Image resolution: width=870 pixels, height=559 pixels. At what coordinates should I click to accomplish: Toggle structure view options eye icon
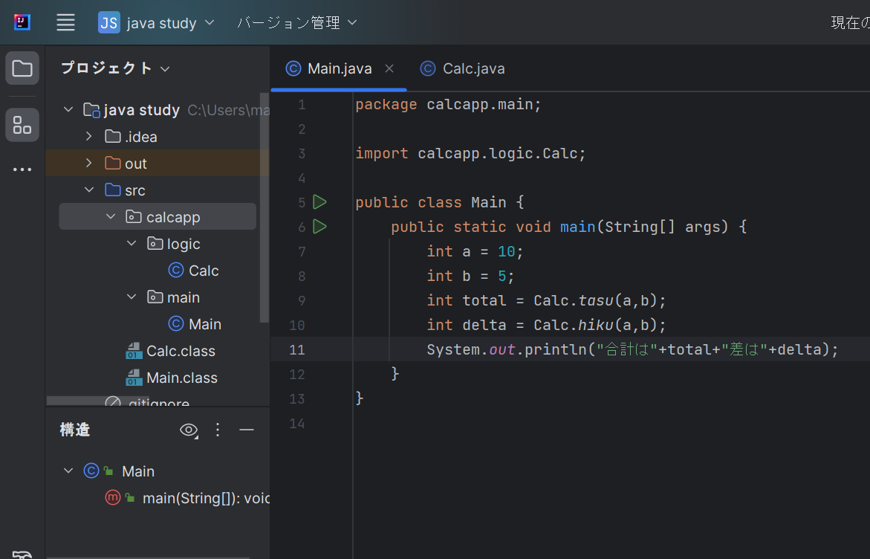tap(189, 430)
